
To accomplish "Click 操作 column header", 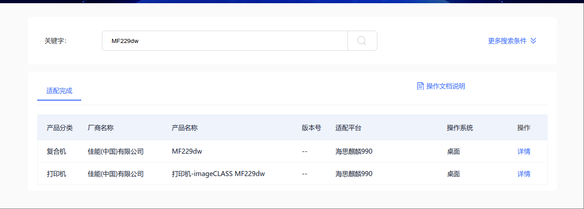I will (524, 128).
